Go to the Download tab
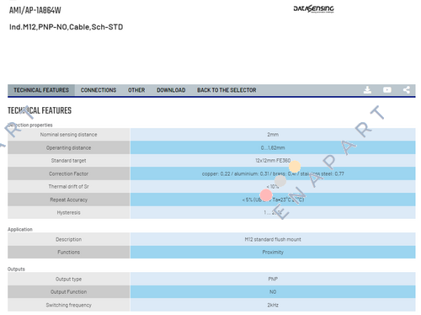Viewport: 421px width, 315px height. [171, 90]
